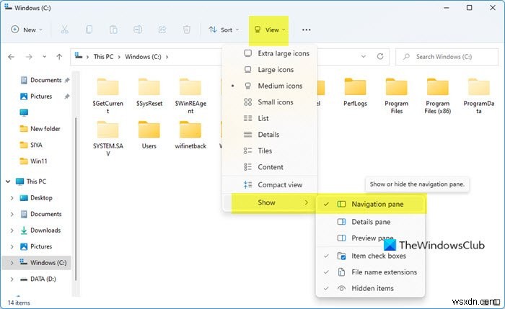Click the desktop monitor icon in quick access
The image size is (505, 309).
(24, 112)
